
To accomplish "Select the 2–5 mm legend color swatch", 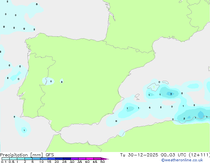I will click(x=28, y=159).
